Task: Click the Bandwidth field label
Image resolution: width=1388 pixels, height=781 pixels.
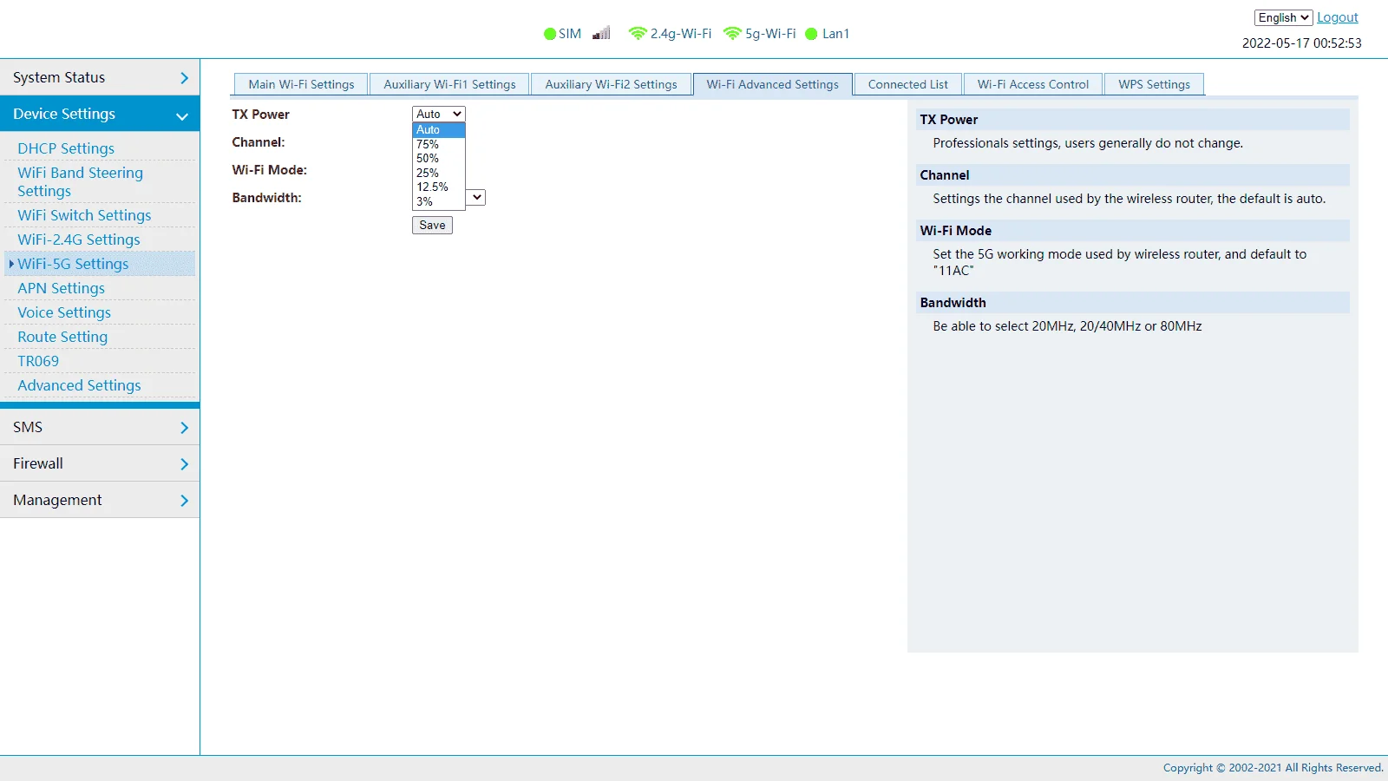Action: coord(266,198)
